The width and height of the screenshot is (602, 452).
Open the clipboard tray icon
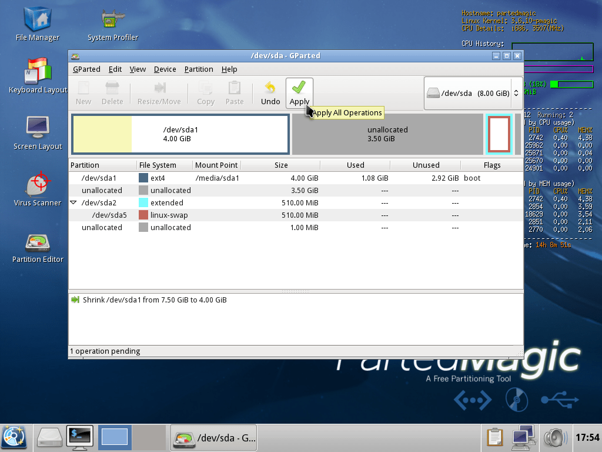[x=495, y=437]
